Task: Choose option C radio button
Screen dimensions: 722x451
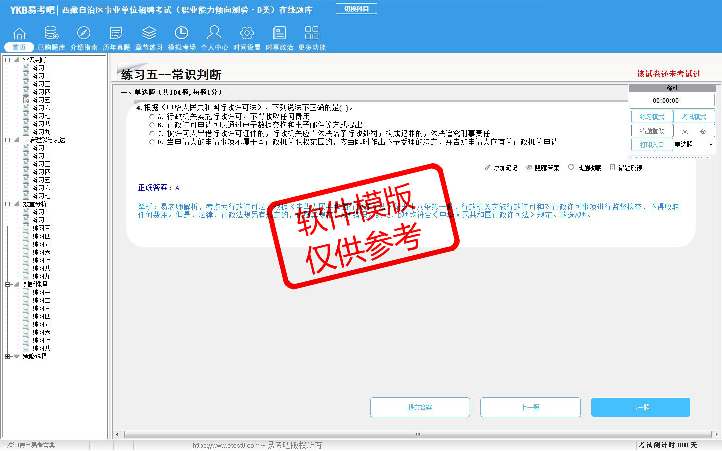Action: [152, 134]
